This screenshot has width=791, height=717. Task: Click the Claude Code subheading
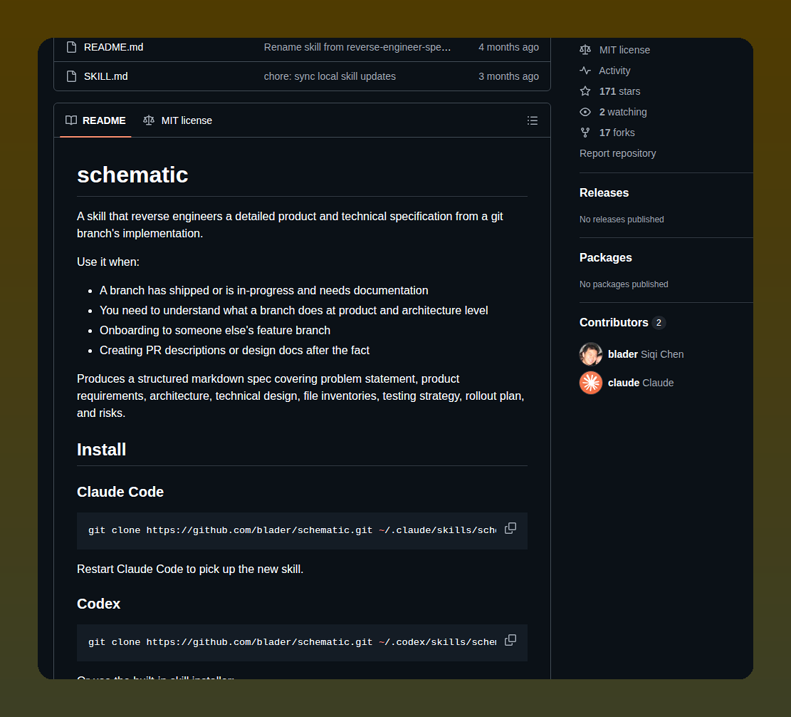click(120, 492)
